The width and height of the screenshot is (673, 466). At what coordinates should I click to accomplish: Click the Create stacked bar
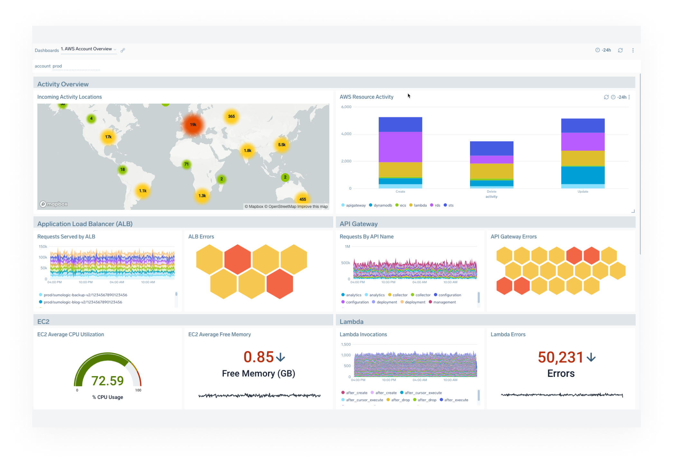[x=400, y=153]
